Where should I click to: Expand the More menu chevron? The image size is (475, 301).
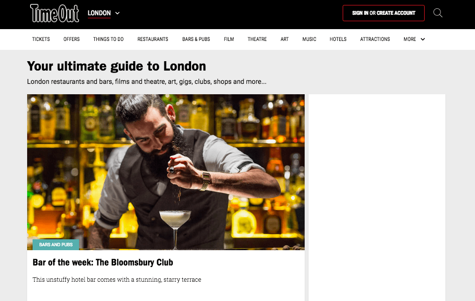[423, 39]
